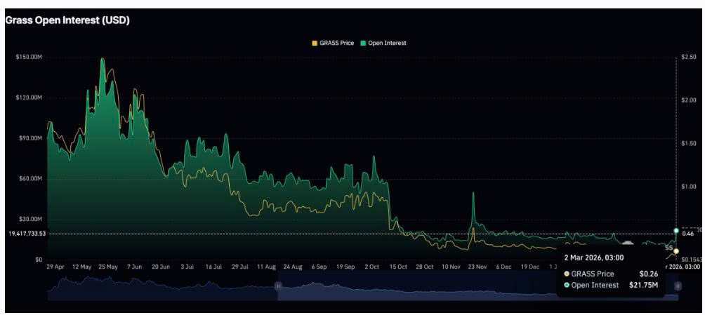
Task: Click the $60.00M left axis label
Action: pyautogui.click(x=32, y=178)
